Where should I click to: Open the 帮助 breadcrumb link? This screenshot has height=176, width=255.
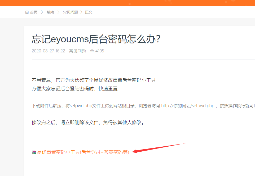(x=50, y=12)
